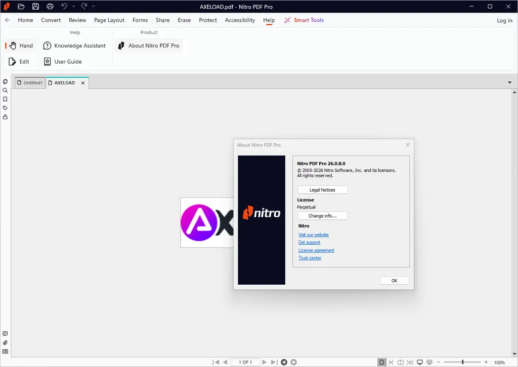Click the Undo arrow icon
Image resolution: width=518 pixels, height=367 pixels.
click(64, 6)
